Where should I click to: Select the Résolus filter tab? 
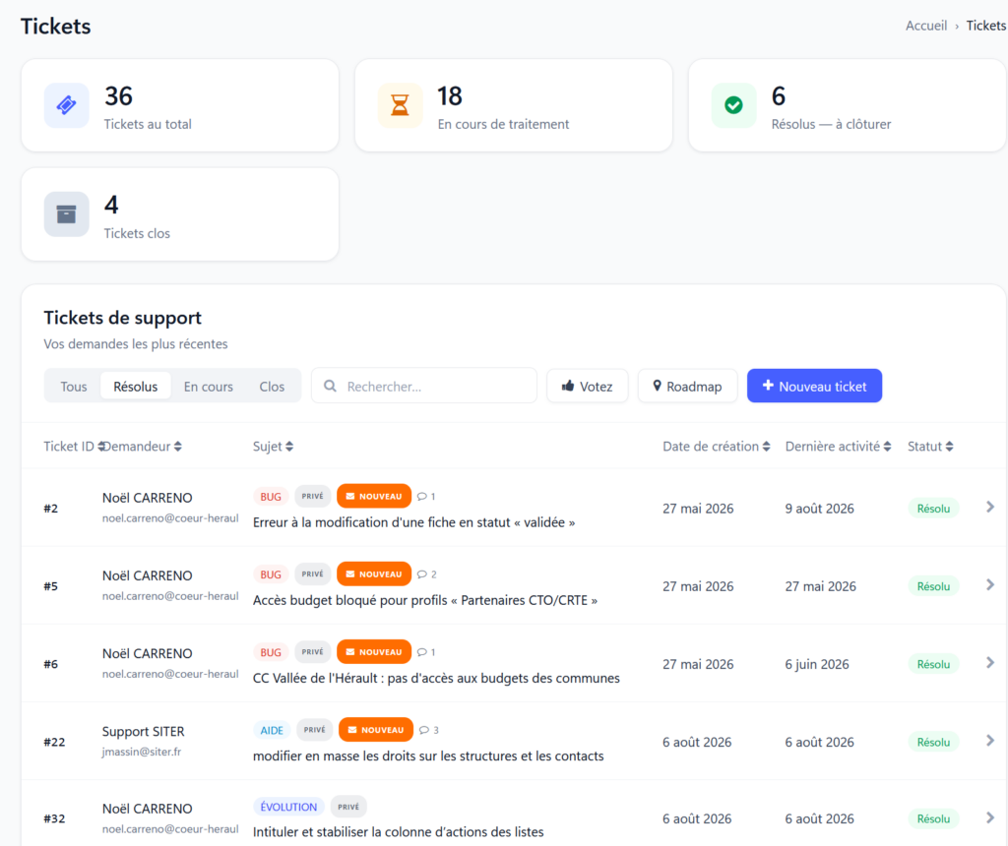point(136,386)
